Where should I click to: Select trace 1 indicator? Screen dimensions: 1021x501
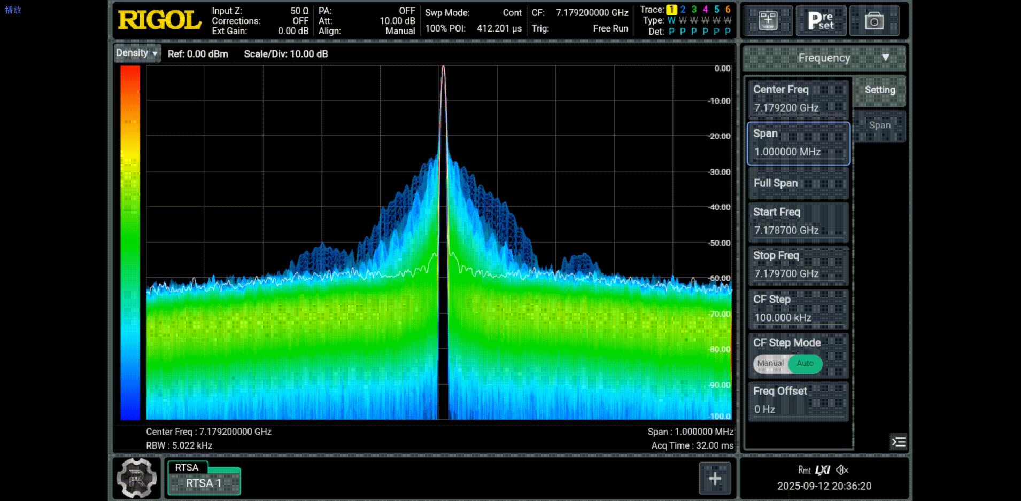(671, 10)
